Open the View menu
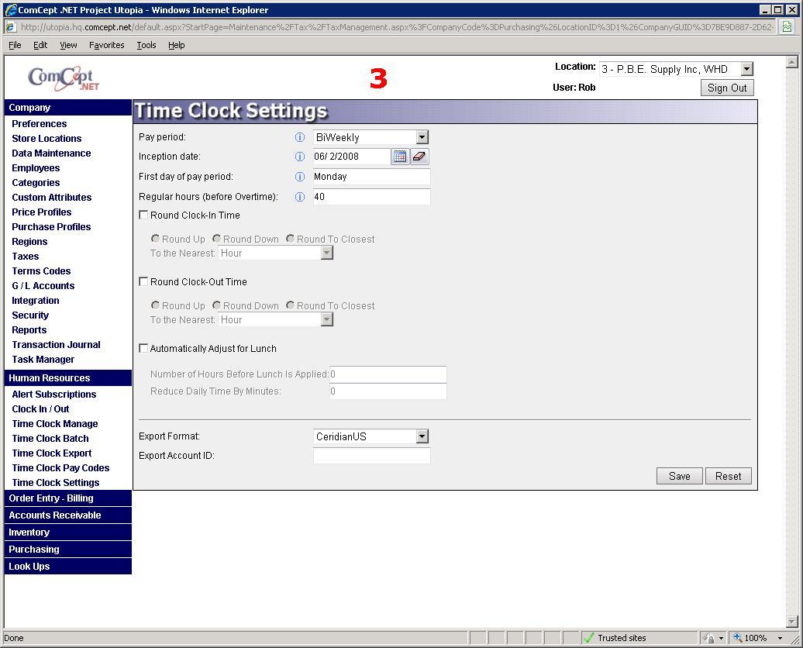This screenshot has width=803, height=648. 68,45
